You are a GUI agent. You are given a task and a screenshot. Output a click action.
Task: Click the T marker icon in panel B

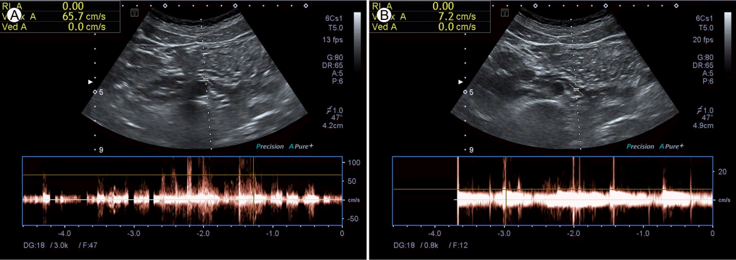click(504, 13)
